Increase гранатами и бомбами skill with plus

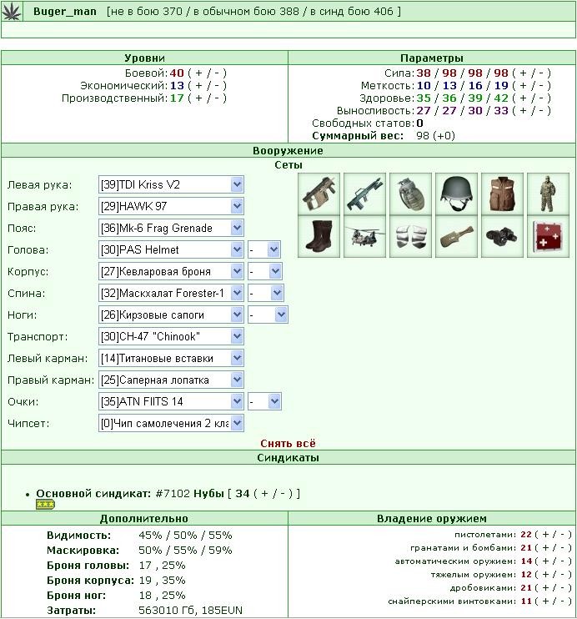(x=546, y=548)
